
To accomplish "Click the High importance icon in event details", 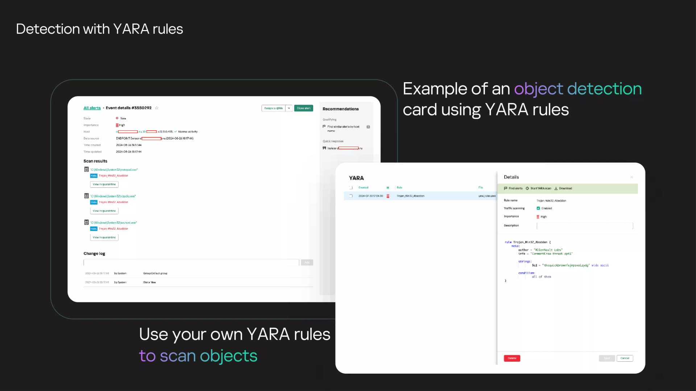I will point(117,125).
